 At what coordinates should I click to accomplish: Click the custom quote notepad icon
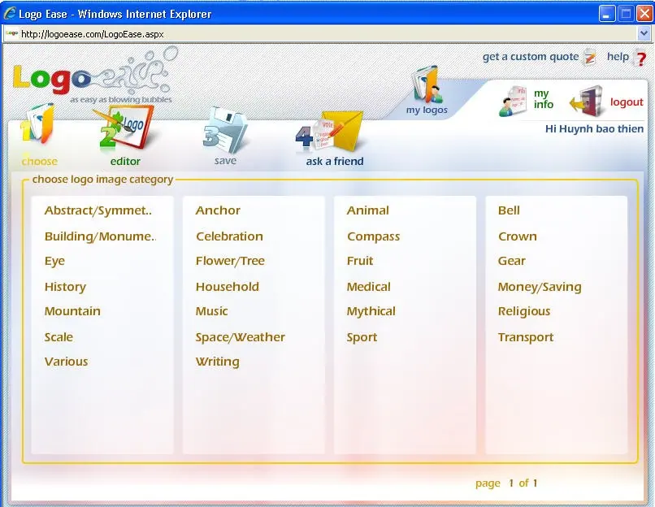click(590, 57)
